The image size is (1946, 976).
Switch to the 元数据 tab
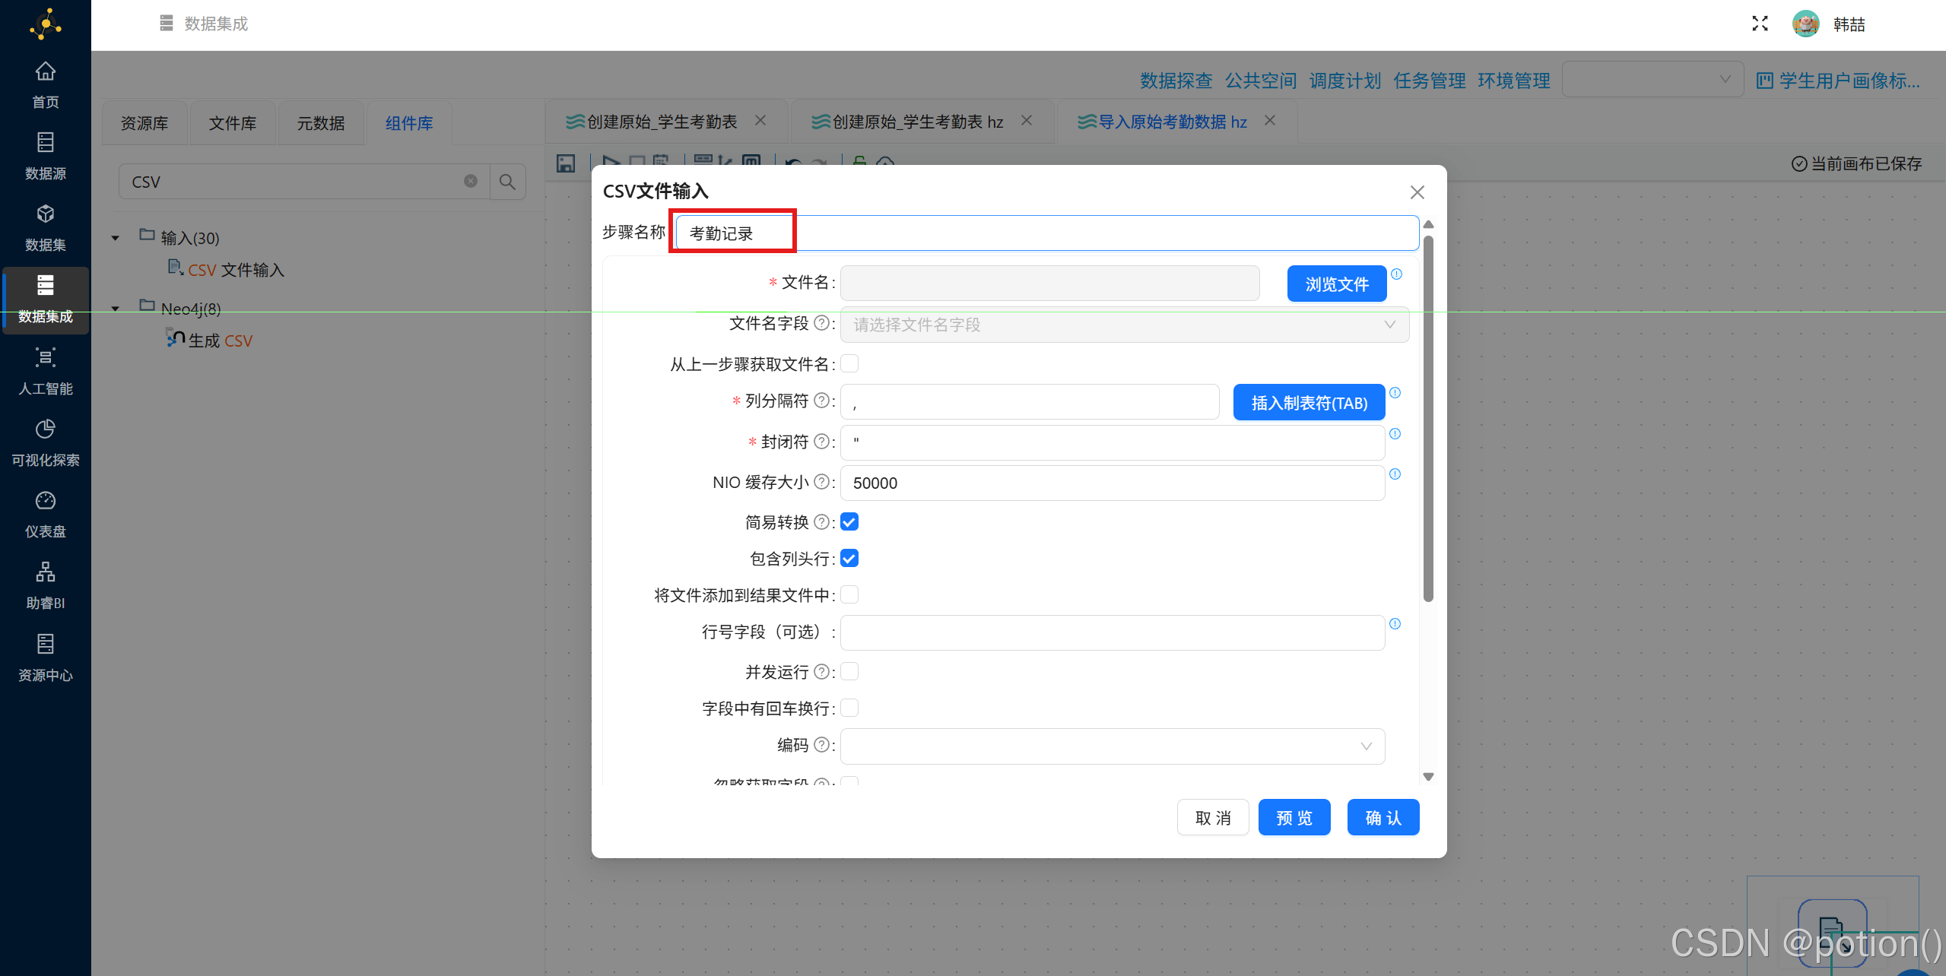321,122
